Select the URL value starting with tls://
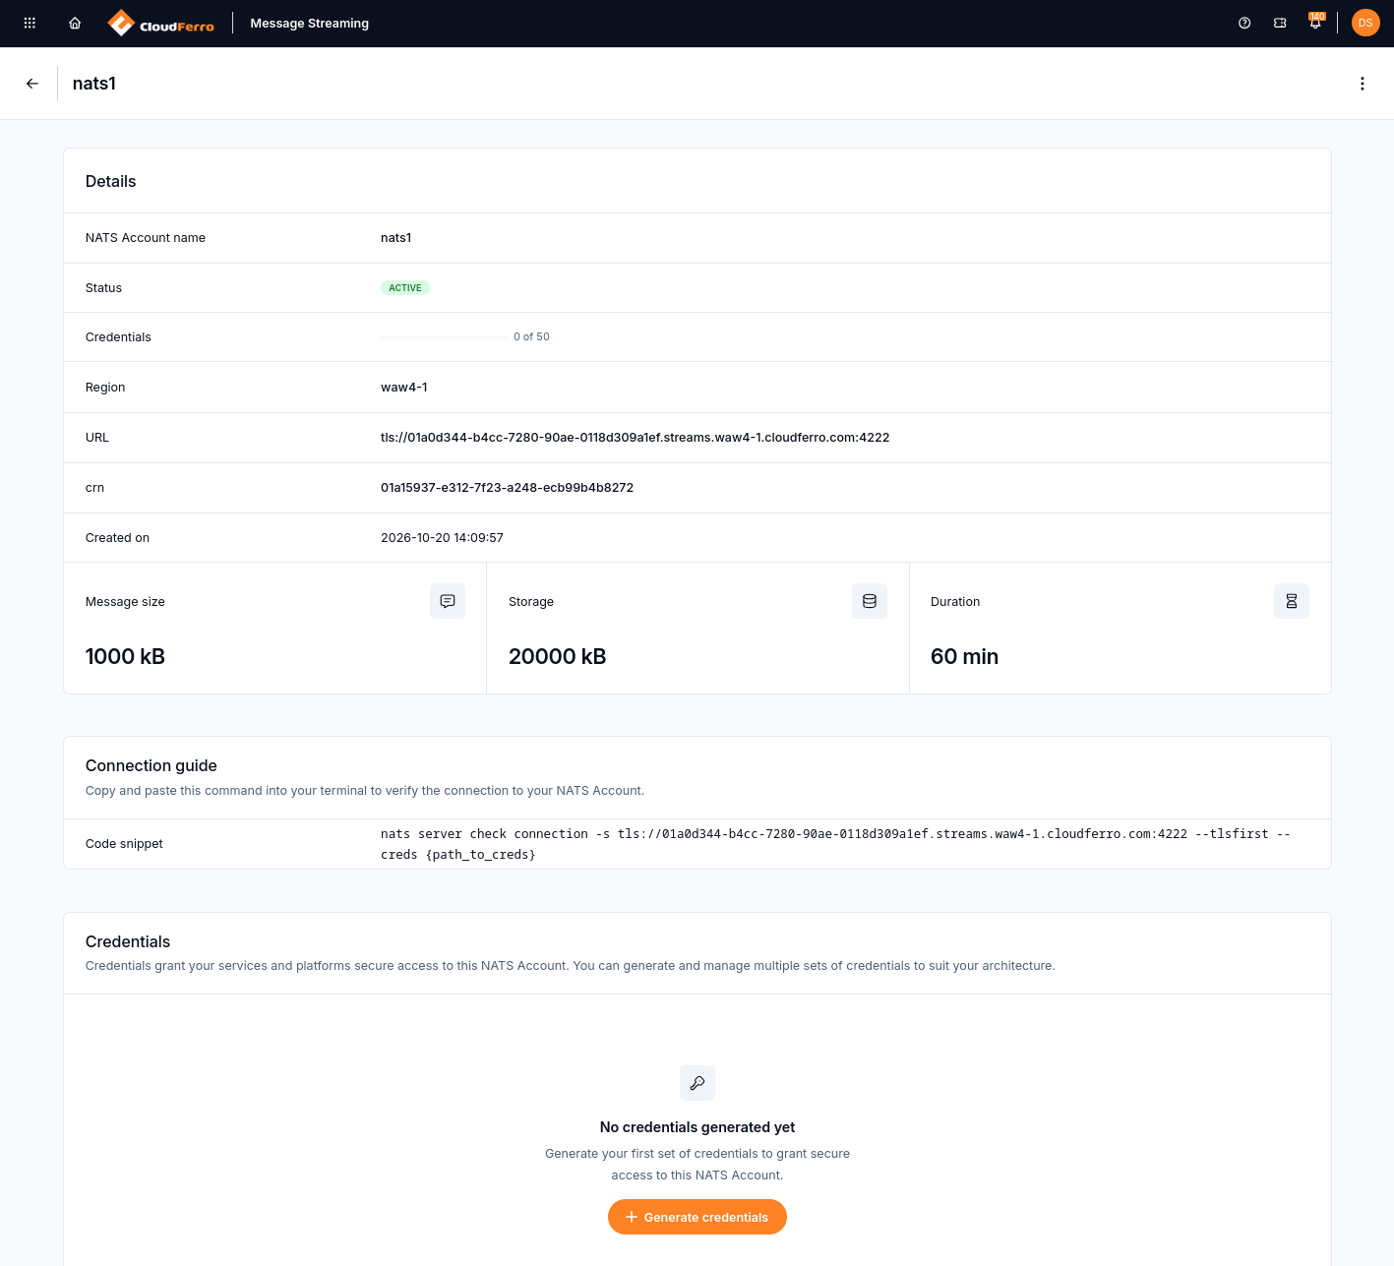 pyautogui.click(x=635, y=438)
